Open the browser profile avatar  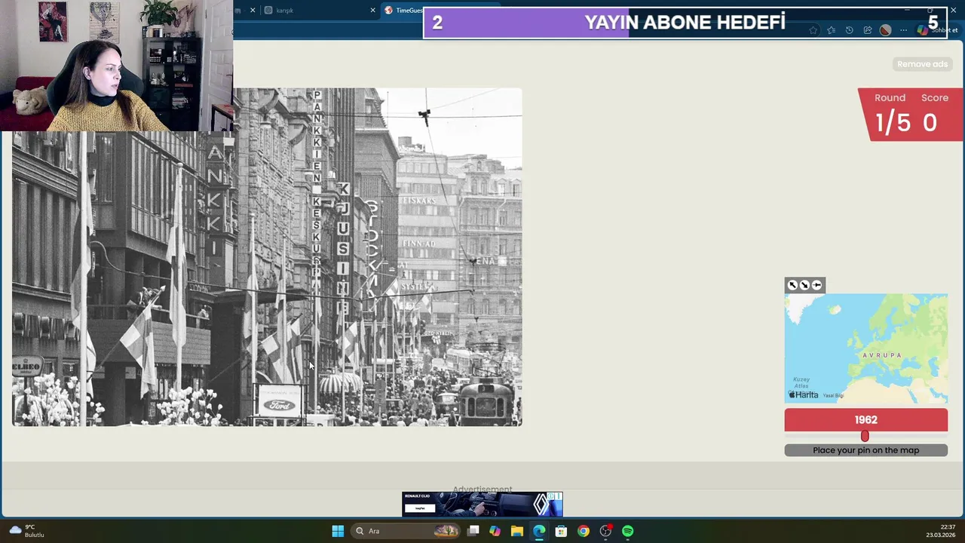point(886,30)
